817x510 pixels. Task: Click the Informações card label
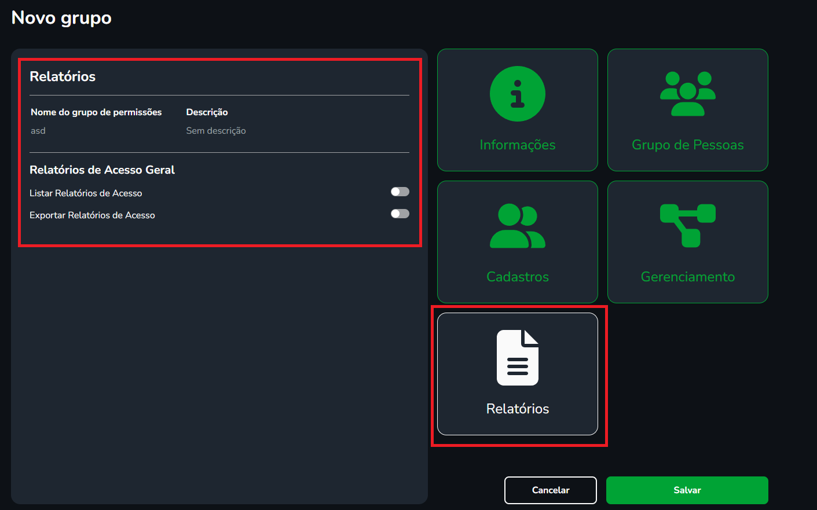pyautogui.click(x=517, y=145)
